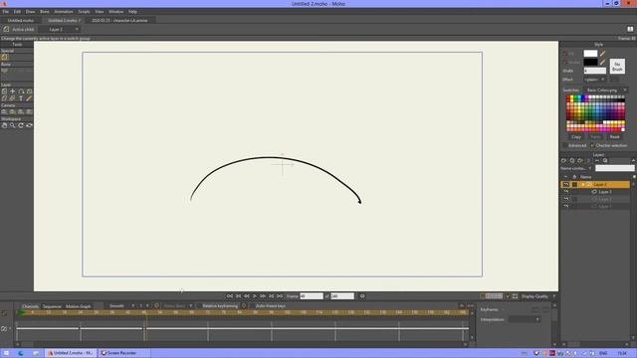Open the Display Quality dropdown
637x358 pixels.
tap(538, 296)
